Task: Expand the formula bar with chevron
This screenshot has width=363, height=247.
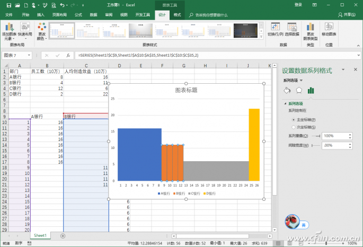Action: [358, 55]
